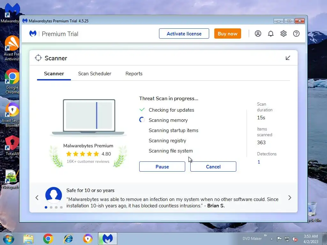Select the third review pagination dot

tap(56, 207)
